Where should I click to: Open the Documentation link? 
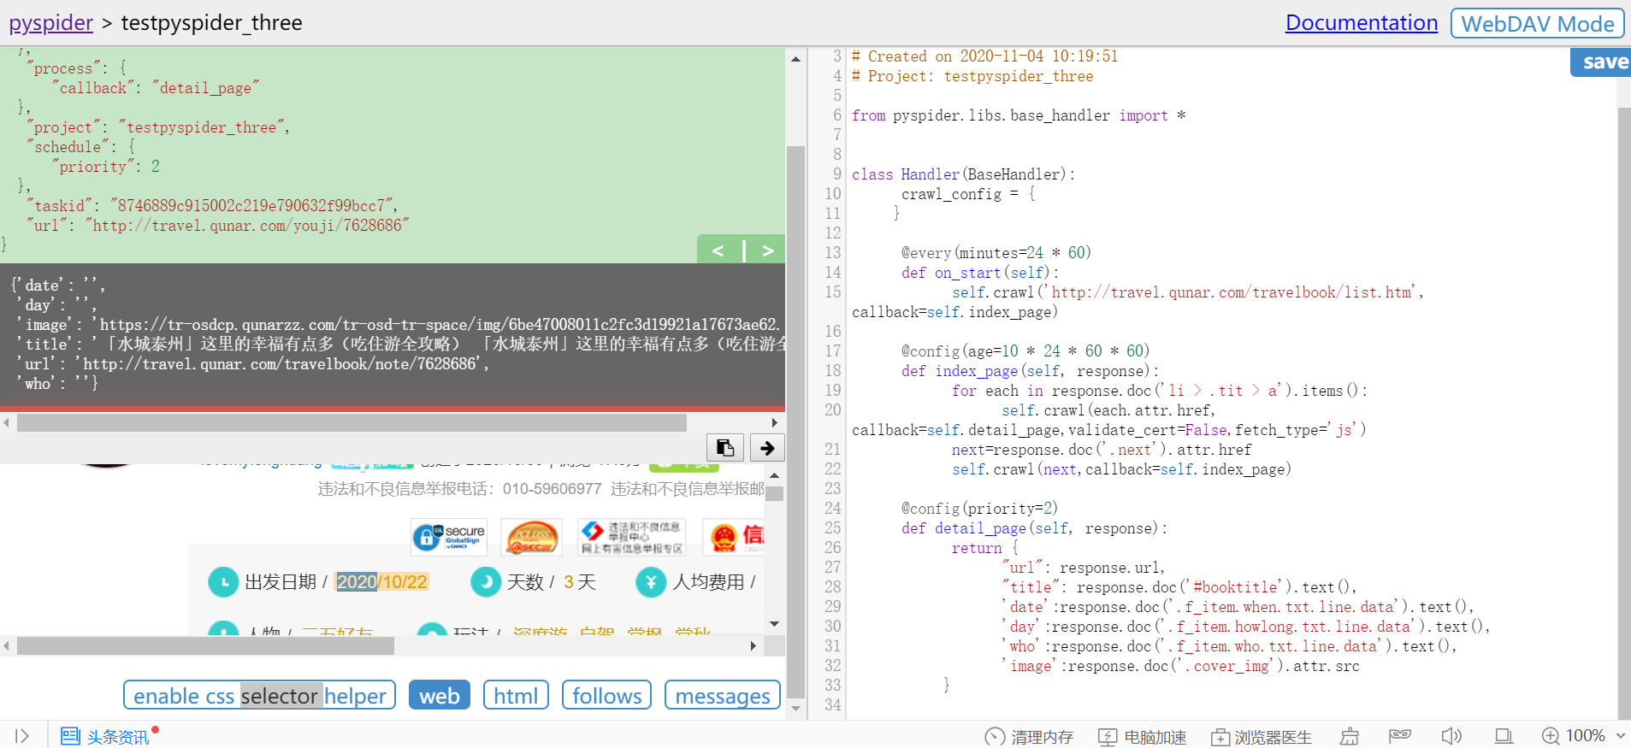[1362, 23]
